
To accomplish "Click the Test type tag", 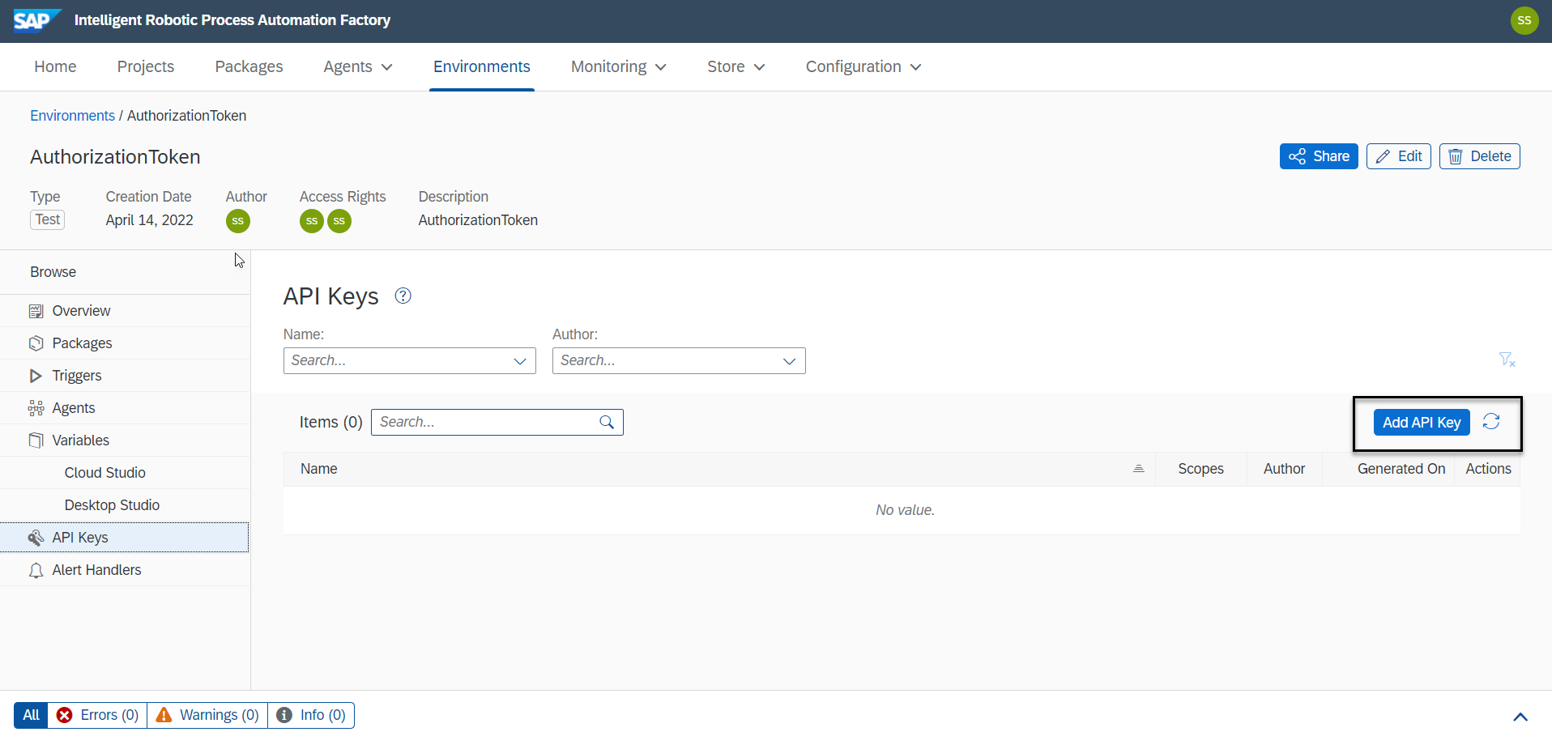I will coord(48,219).
